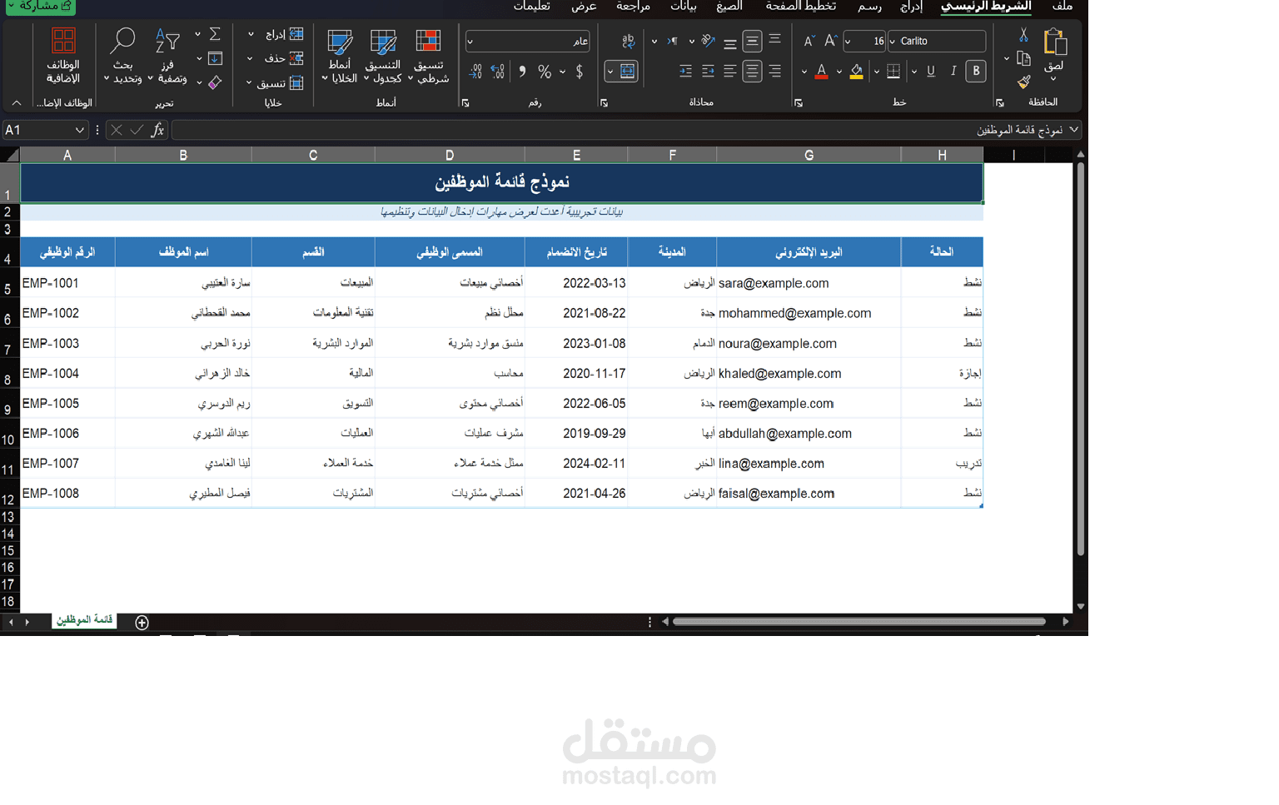Click the AutoSum sigma icon

click(215, 34)
